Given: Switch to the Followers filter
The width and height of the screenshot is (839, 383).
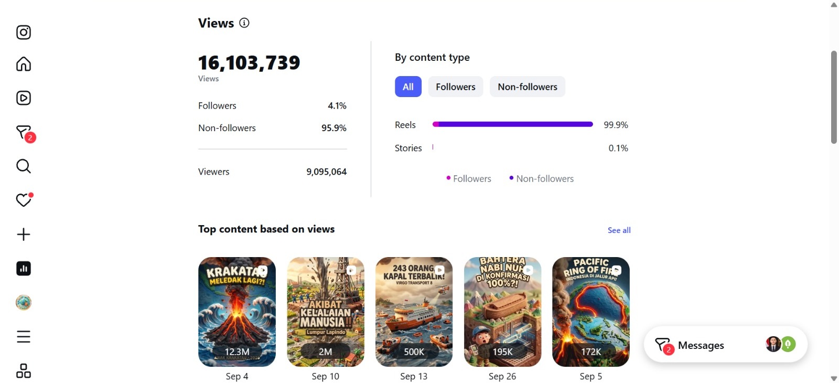Looking at the screenshot, I should [456, 87].
